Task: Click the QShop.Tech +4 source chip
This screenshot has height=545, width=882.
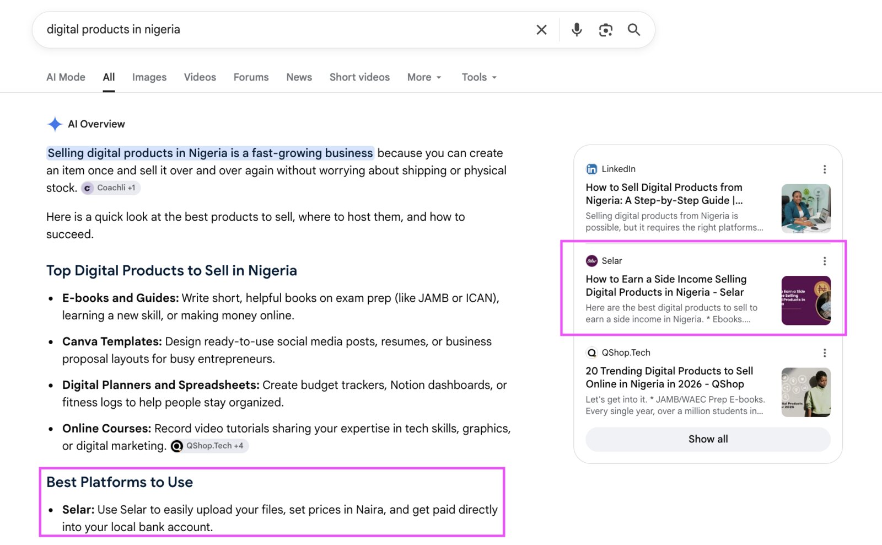Action: (209, 446)
